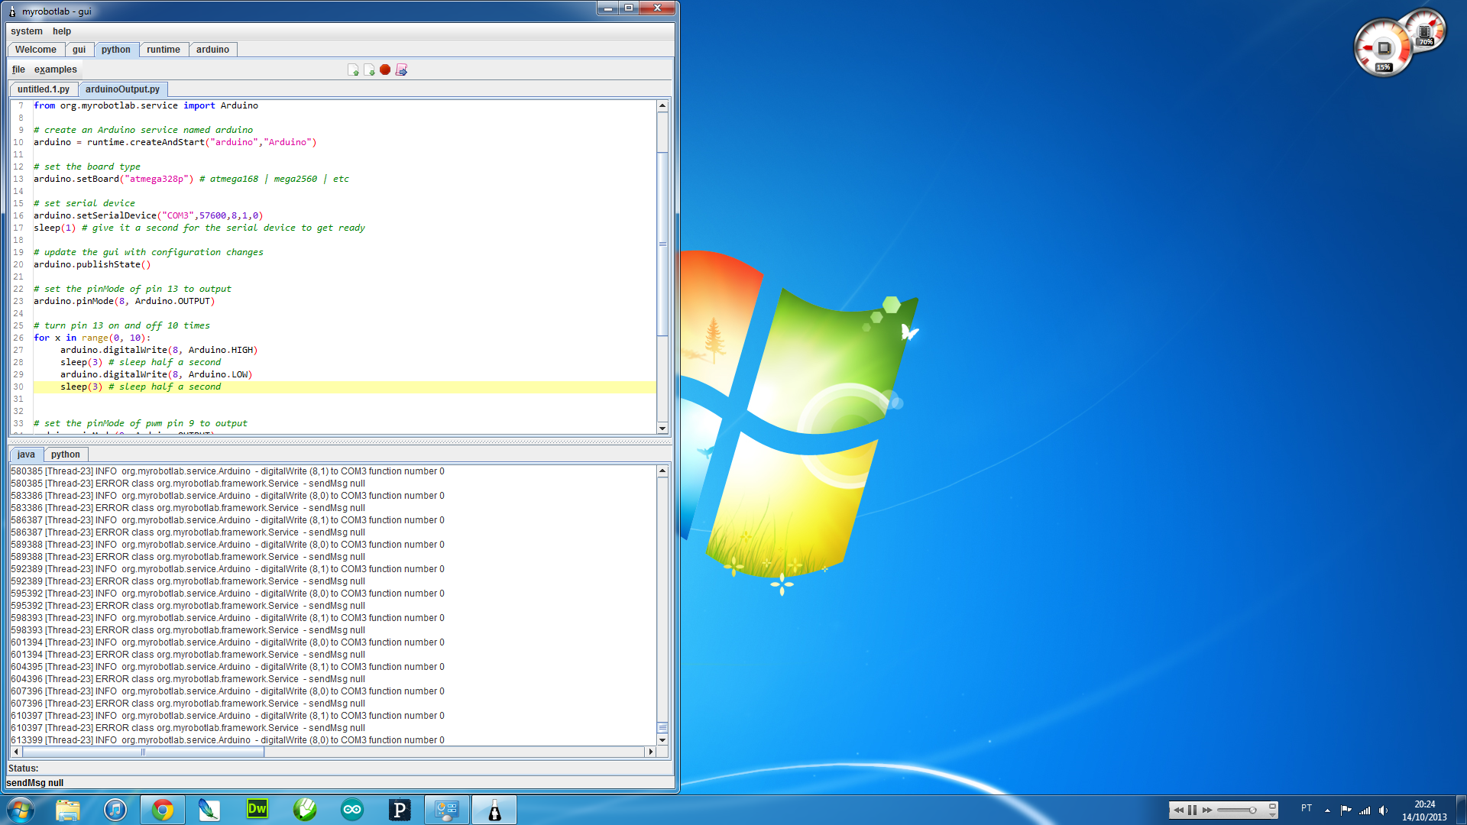Switch to Control Panel taskbar window

[447, 810]
